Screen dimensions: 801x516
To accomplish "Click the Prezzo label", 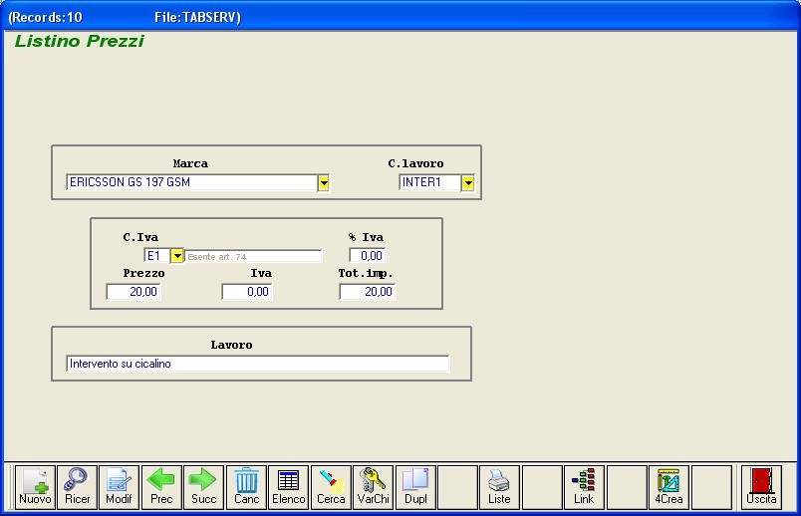I will click(x=144, y=273).
